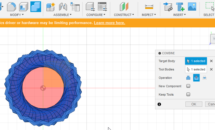Image resolution: width=215 pixels, height=130 pixels.
Task: Click the New Component icon in Assemble
Action: tap(51, 6)
